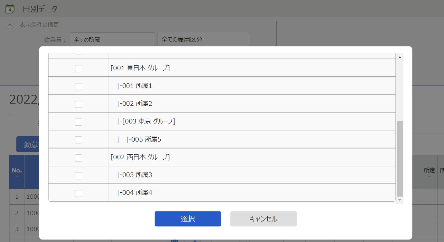
Task: Select the |-[003 東京 グループ] row text
Action: (x=146, y=121)
